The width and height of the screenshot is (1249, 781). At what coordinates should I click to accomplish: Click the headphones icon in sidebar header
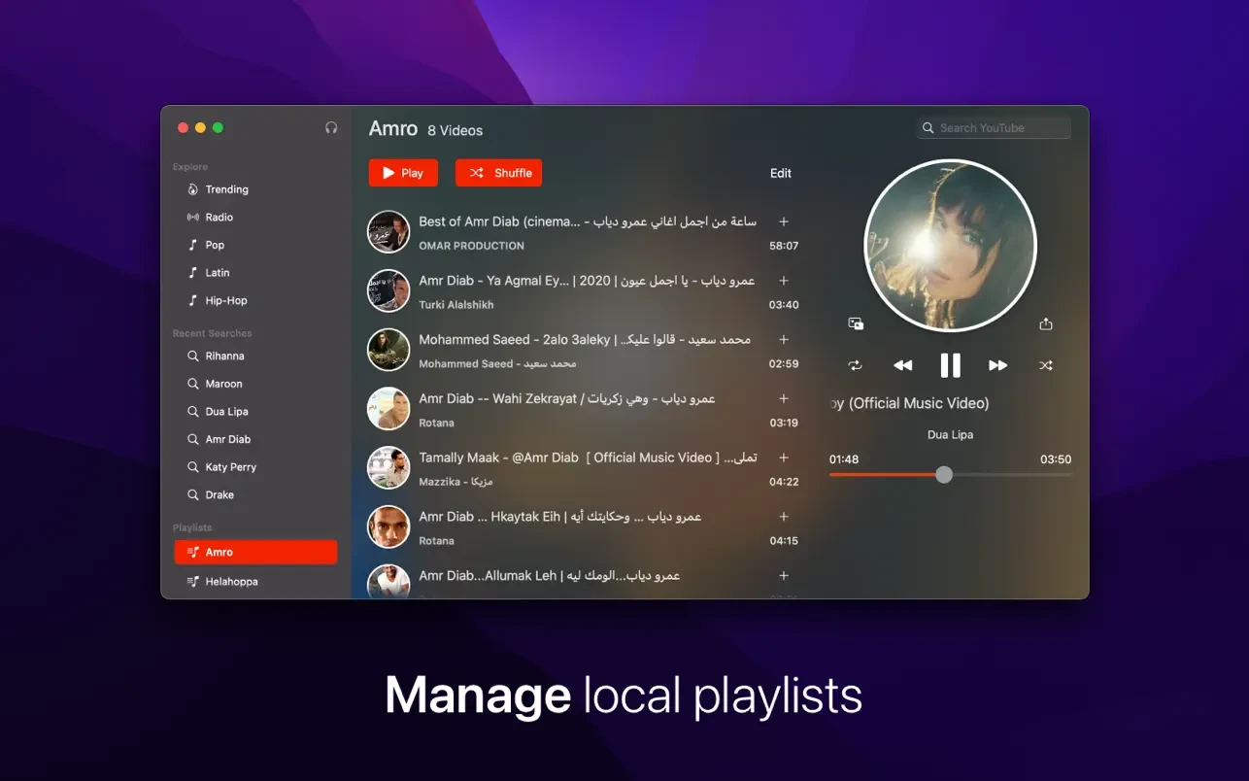[x=331, y=128]
